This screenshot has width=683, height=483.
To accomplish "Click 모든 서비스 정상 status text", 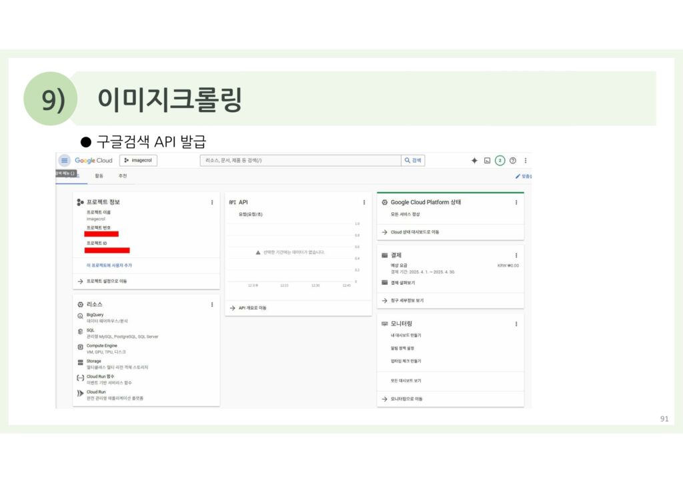I will click(x=405, y=214).
